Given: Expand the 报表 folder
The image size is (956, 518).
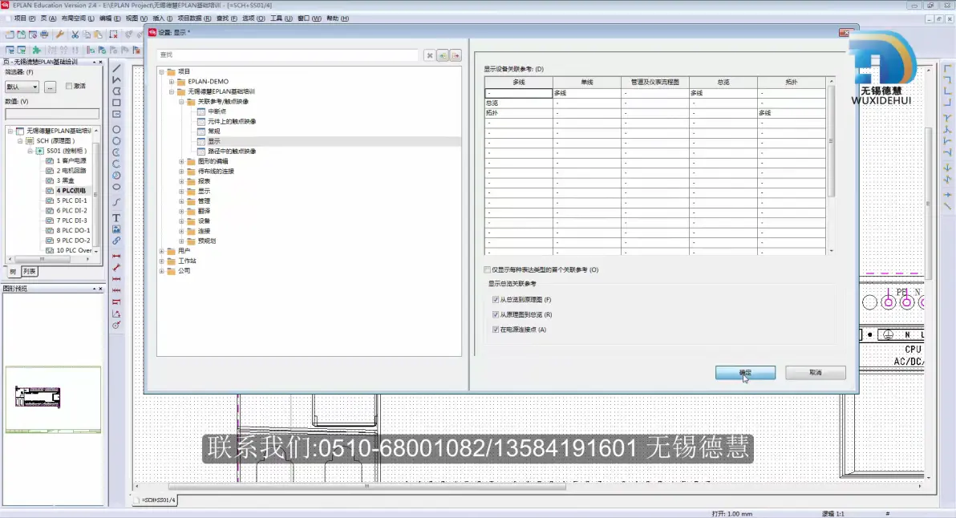Looking at the screenshot, I should coord(182,181).
